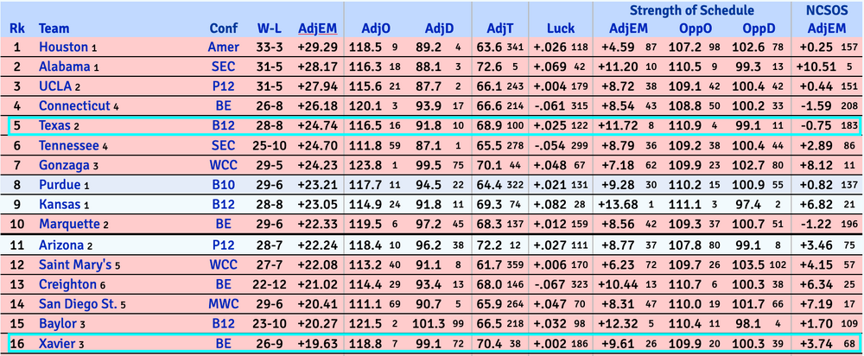
Task: Sort by the Luck column header
Action: click(555, 28)
